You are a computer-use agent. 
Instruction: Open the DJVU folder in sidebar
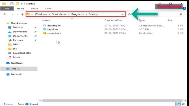(16, 44)
